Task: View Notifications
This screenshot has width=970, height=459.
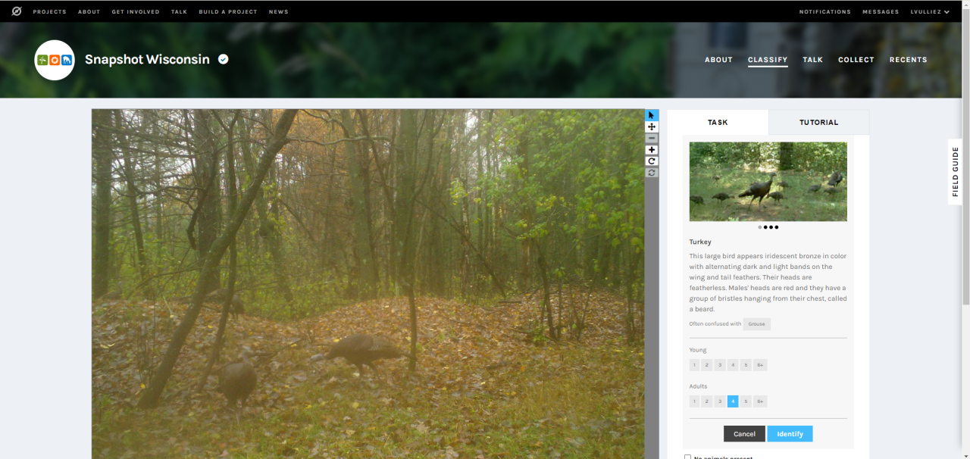Action: click(x=824, y=12)
